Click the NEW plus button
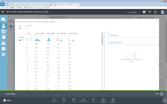167x104 pixels. click(x=7, y=100)
